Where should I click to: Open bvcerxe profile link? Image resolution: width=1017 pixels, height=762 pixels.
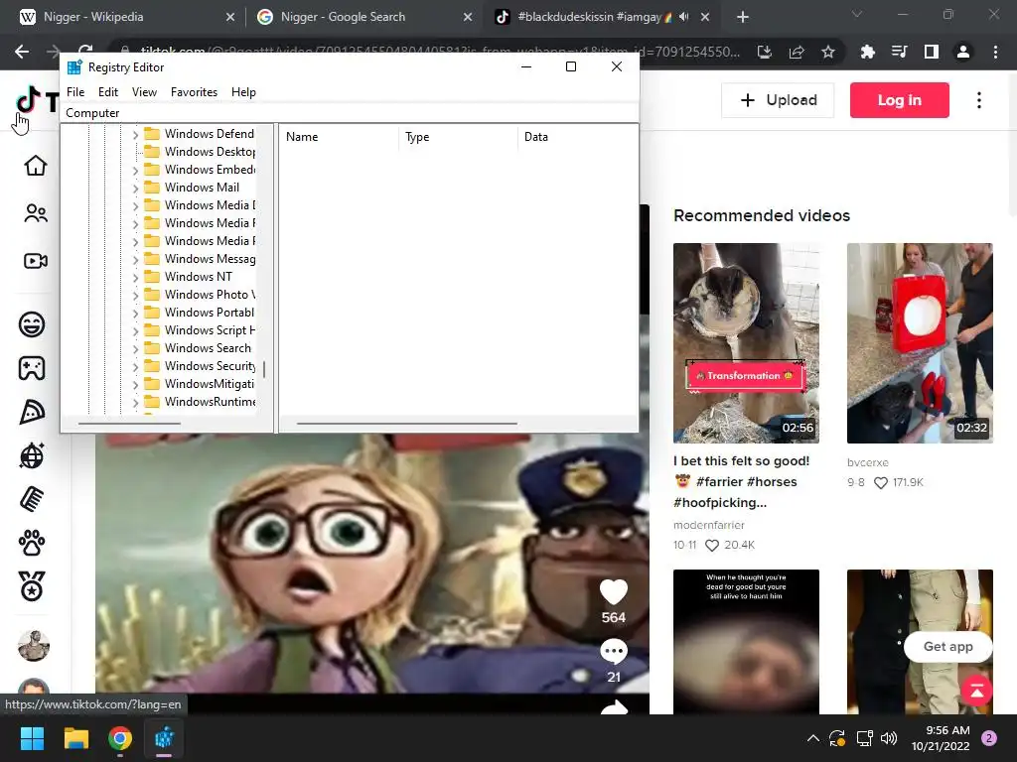click(x=867, y=462)
